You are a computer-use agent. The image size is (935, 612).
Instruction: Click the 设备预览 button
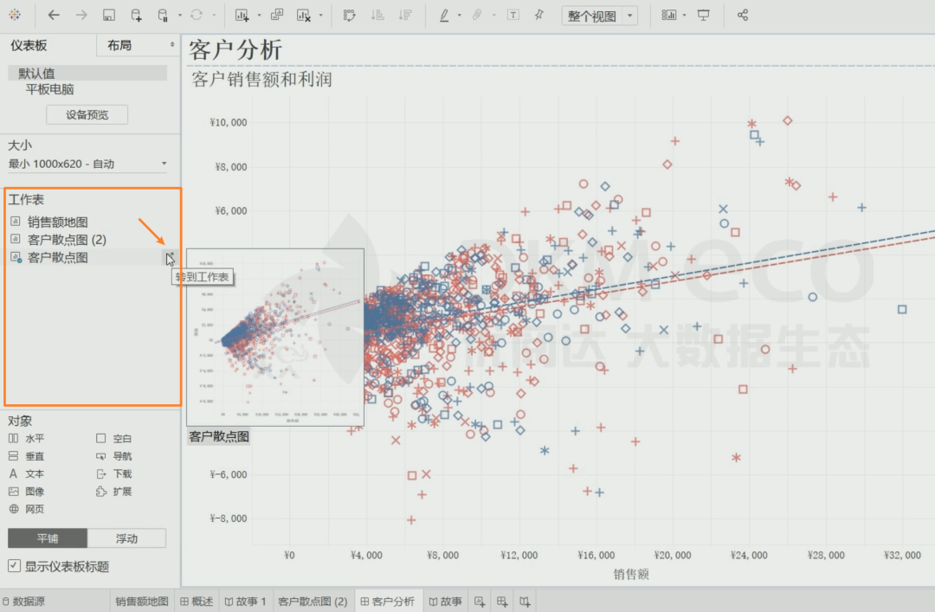[87, 114]
